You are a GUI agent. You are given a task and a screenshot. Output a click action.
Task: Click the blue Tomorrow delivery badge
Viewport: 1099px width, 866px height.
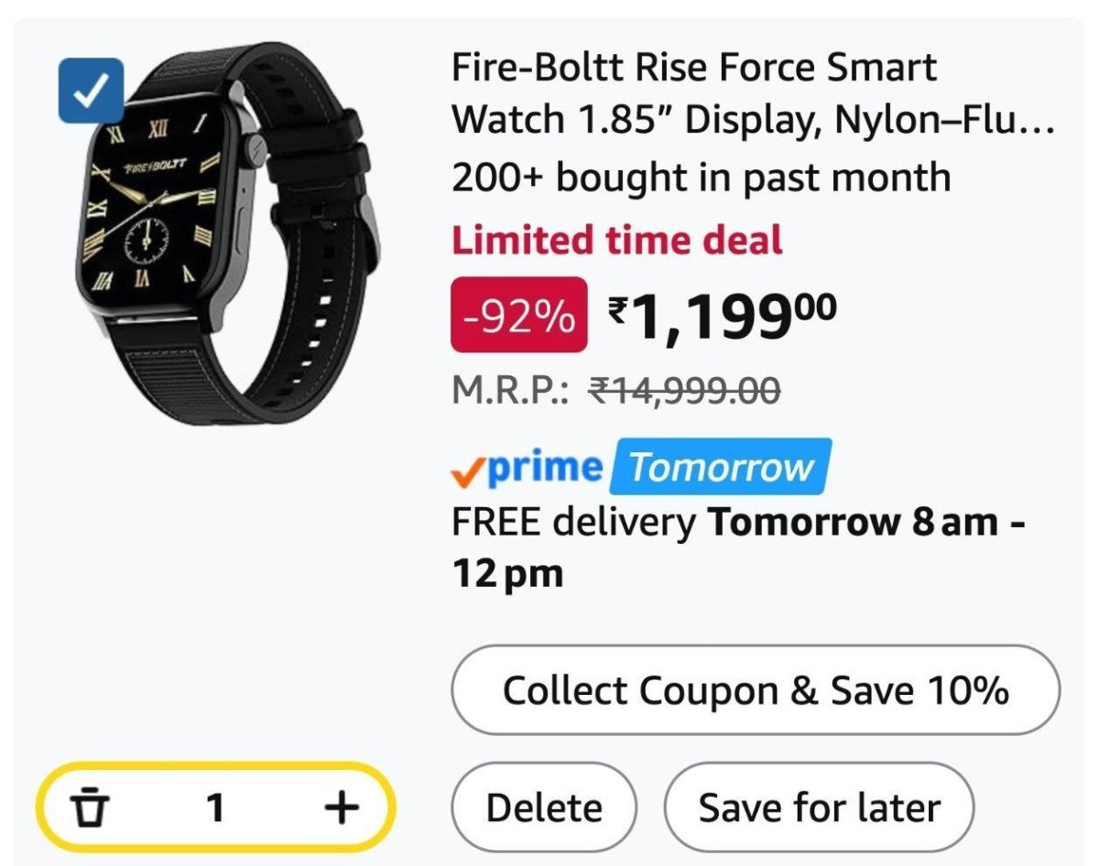coord(720,467)
